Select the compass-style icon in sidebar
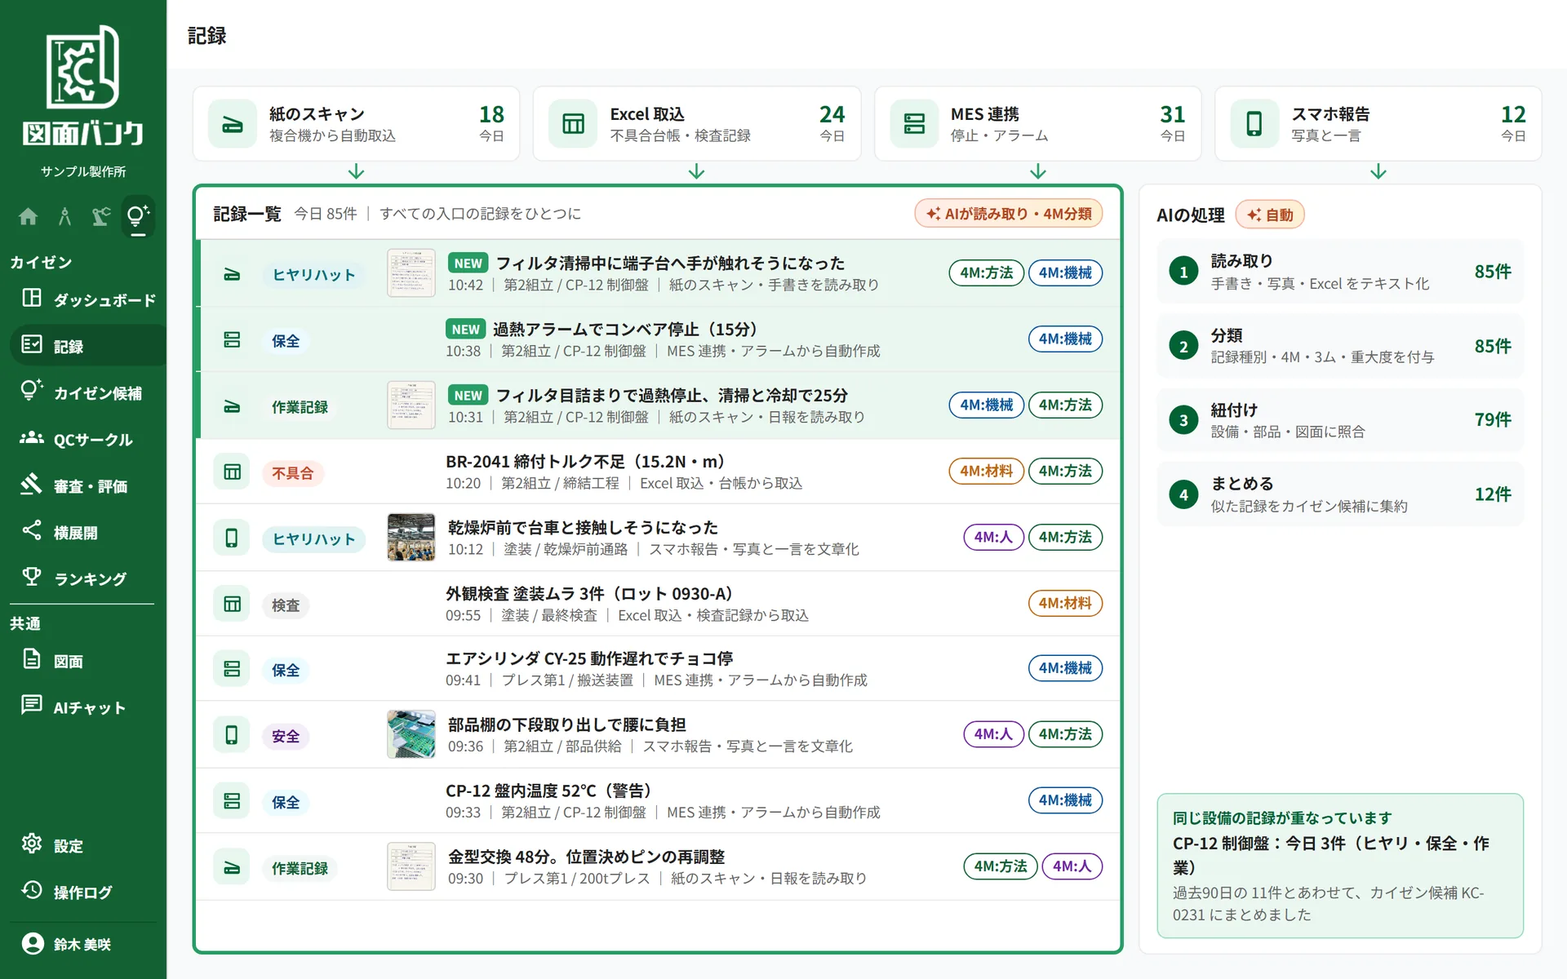Viewport: 1567px width, 979px height. pos(64,216)
